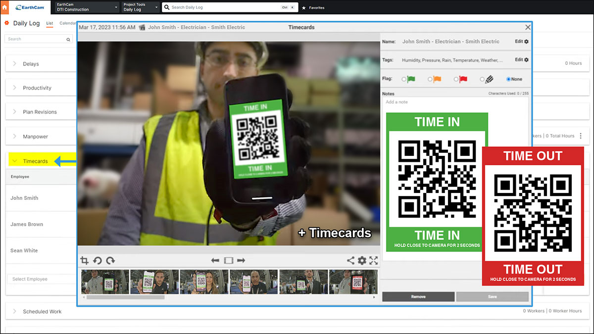Viewport: 594px width, 334px height.
Task: Switch the image to fullscreen
Action: click(x=373, y=260)
